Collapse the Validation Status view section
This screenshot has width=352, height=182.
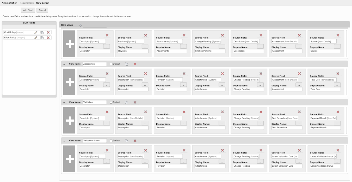click(64, 141)
